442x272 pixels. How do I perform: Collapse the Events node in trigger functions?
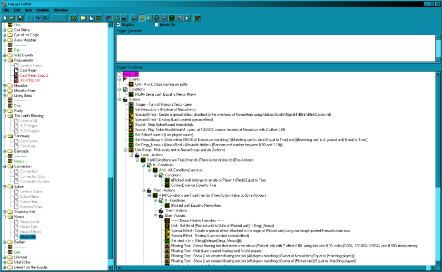(119, 79)
